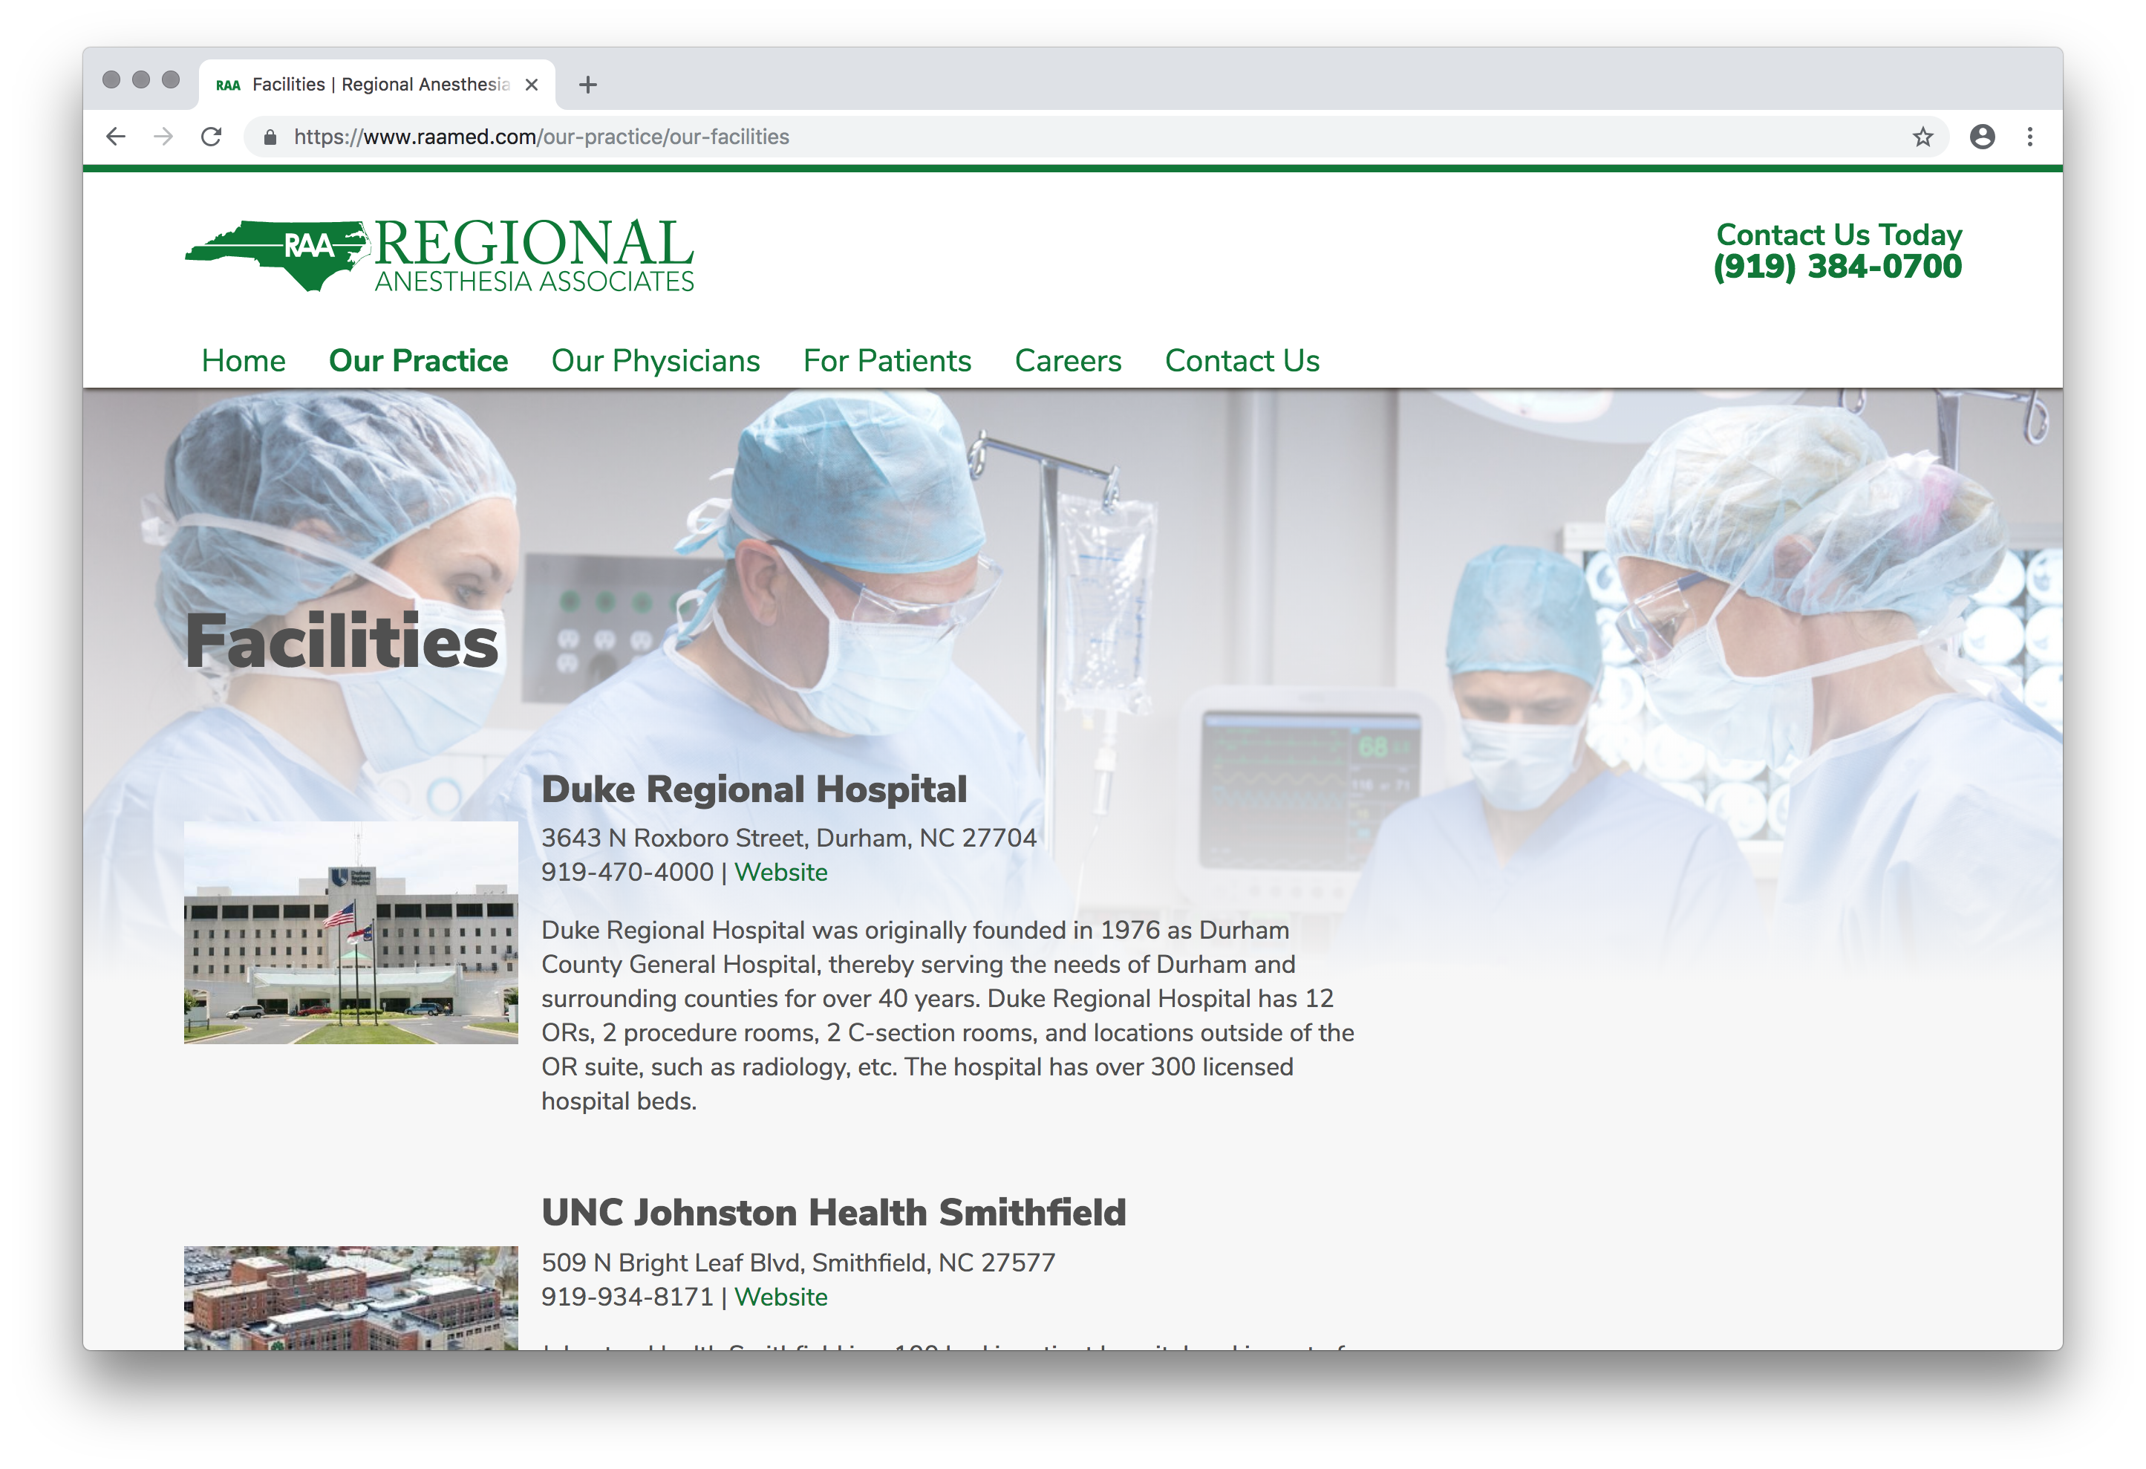
Task: Click the Duke Regional Hospital heading
Action: point(754,789)
